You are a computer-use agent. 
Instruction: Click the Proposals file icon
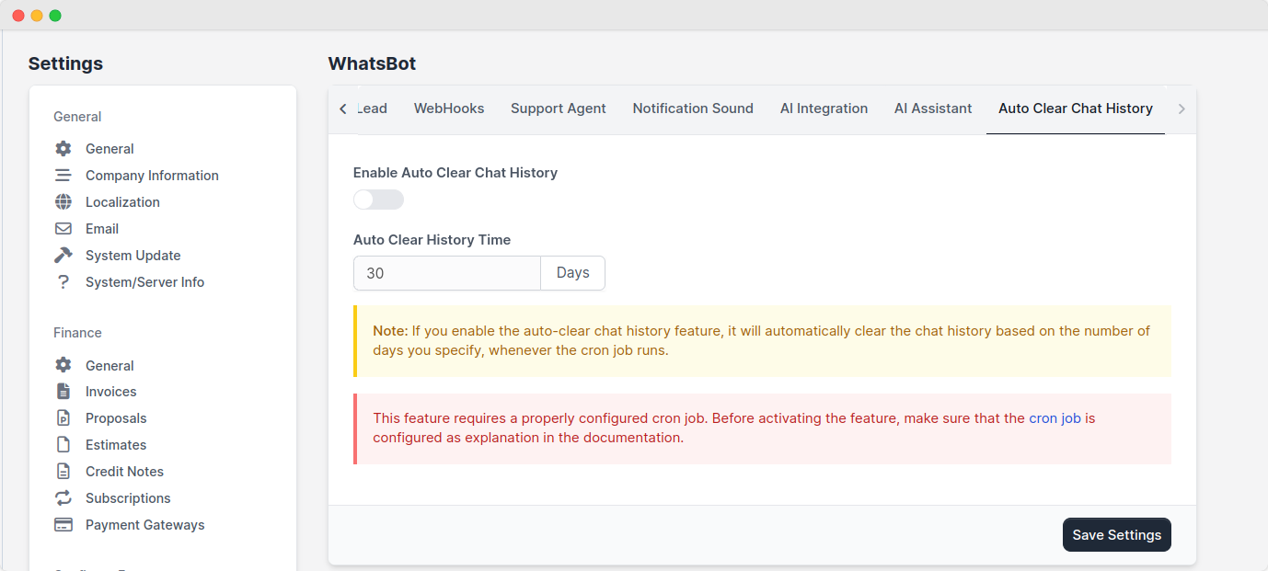point(63,418)
